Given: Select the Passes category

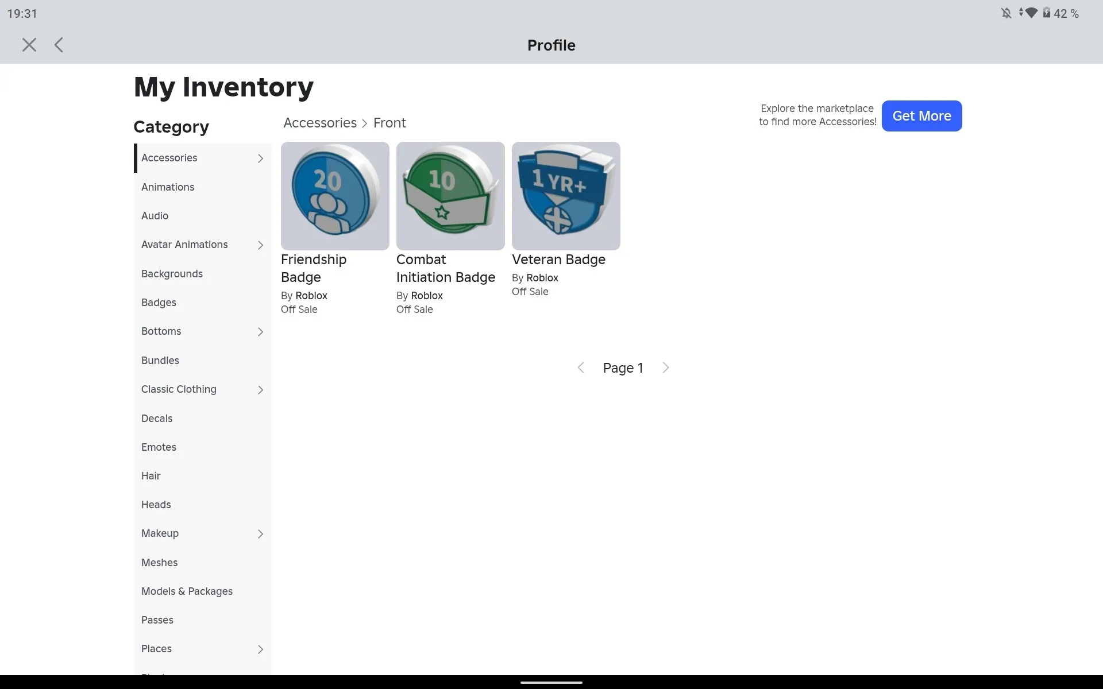Looking at the screenshot, I should tap(202, 620).
